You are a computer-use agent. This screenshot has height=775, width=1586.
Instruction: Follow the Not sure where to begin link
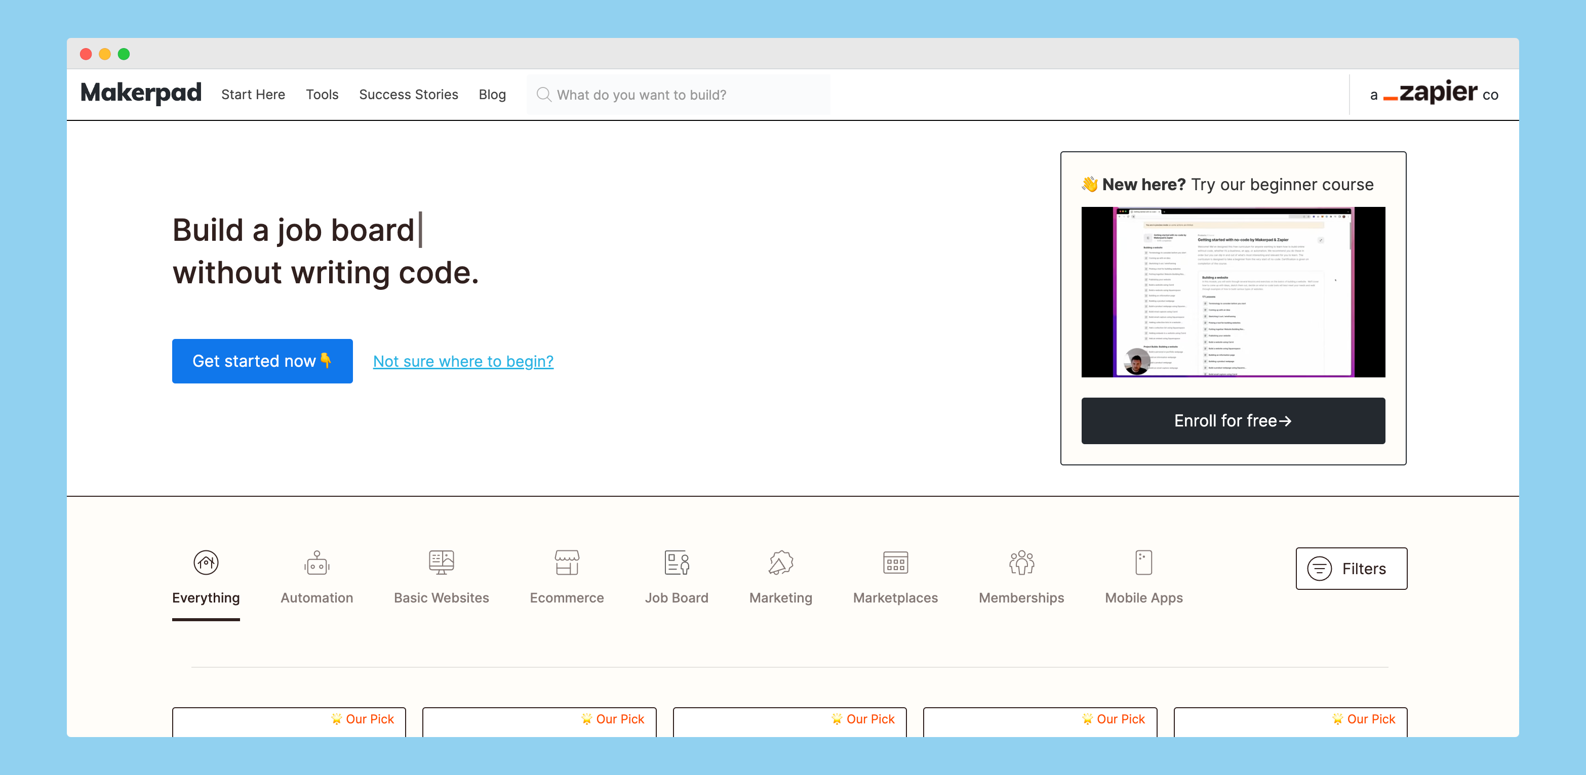click(463, 361)
